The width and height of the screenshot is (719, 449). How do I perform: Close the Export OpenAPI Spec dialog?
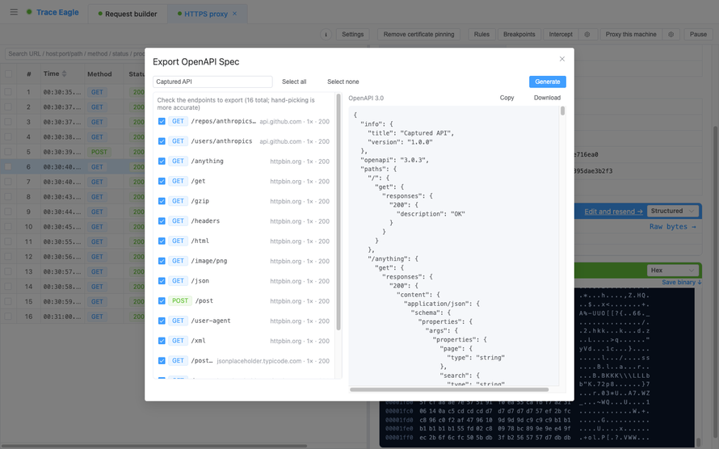click(x=561, y=59)
